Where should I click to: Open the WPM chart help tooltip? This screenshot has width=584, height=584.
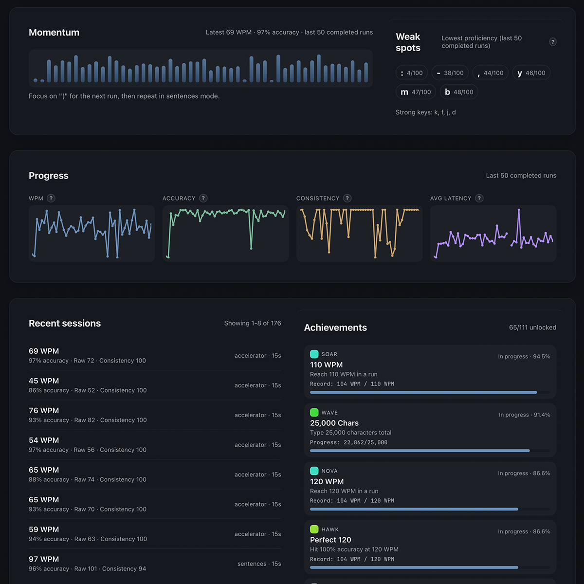(52, 198)
